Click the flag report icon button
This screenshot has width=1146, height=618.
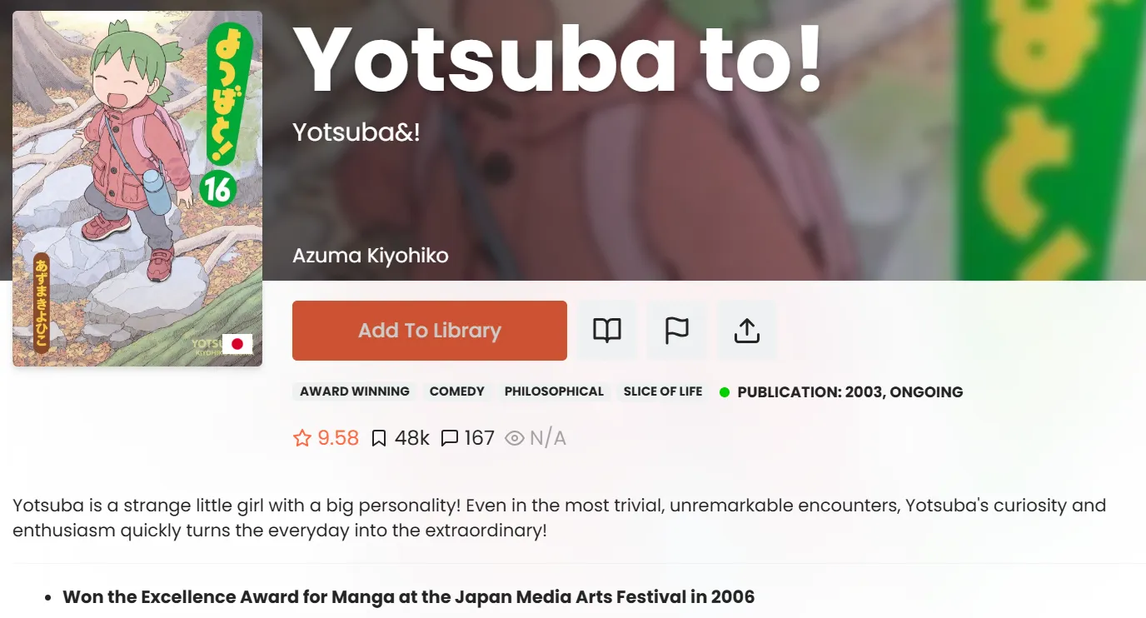pyautogui.click(x=677, y=331)
